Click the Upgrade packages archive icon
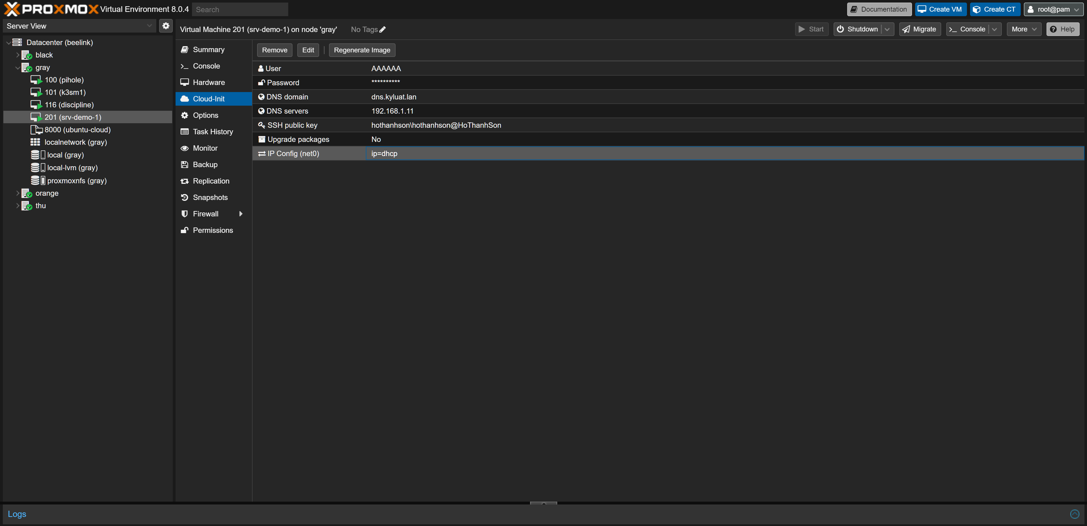Screen dimensions: 1087x526 262,139
